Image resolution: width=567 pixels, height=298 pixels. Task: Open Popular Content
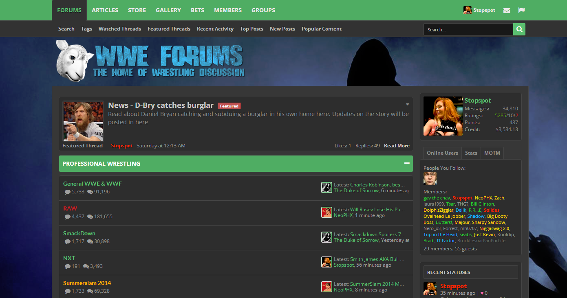point(322,29)
